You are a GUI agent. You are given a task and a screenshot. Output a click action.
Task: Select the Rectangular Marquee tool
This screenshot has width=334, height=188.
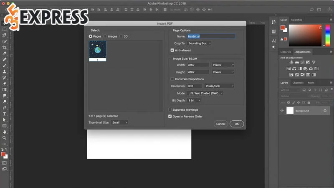(x=4, y=29)
